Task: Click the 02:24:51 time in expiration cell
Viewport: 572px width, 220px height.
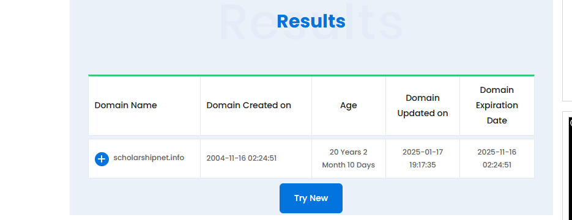Action: 497,165
